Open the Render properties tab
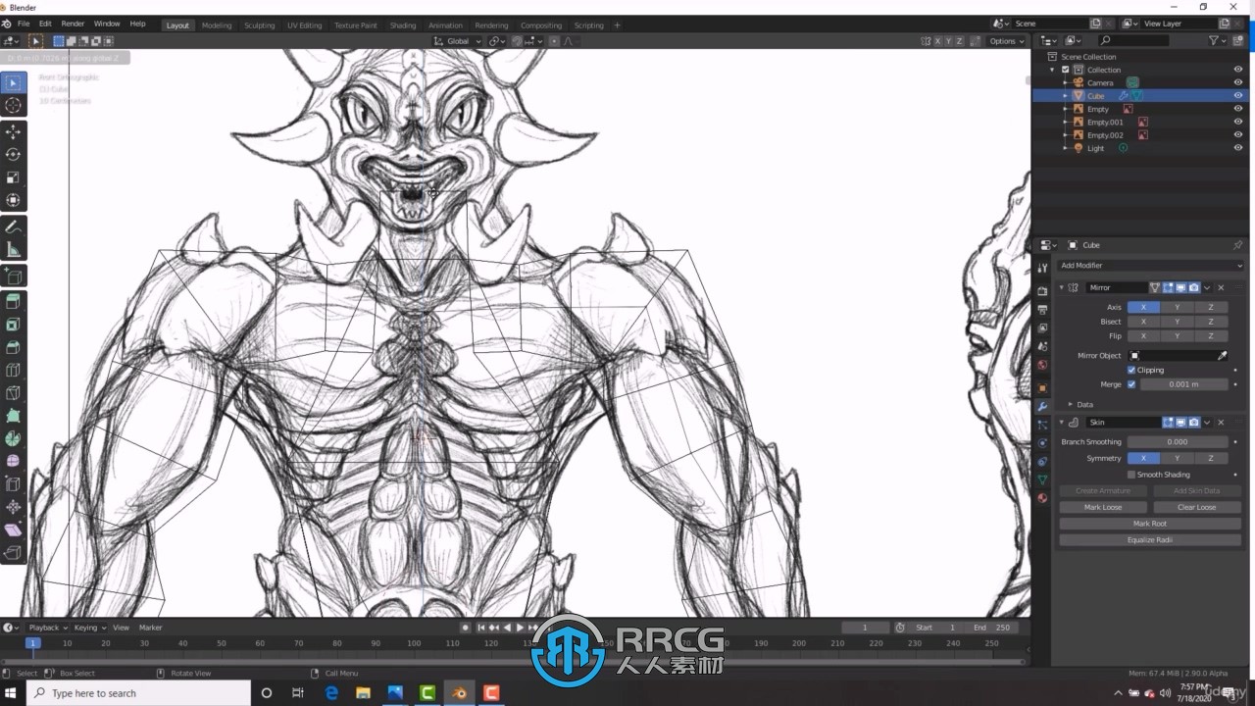The width and height of the screenshot is (1255, 706). point(1042,290)
